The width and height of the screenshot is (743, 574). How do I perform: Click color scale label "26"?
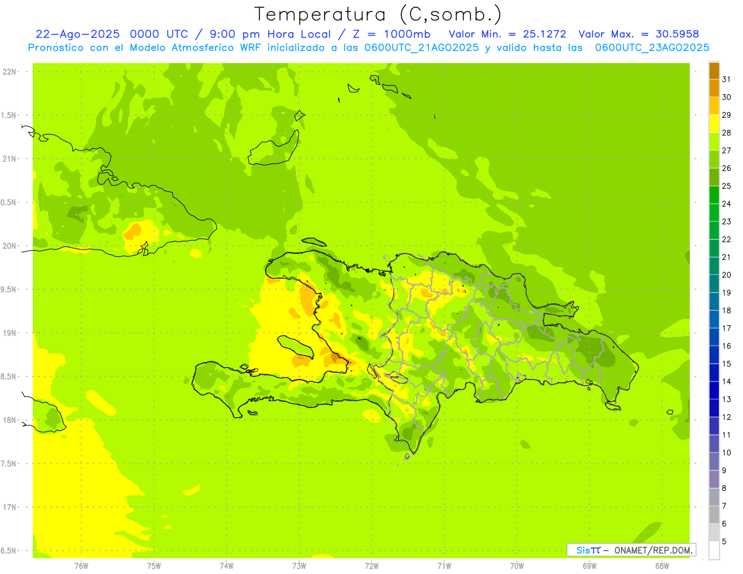pyautogui.click(x=727, y=168)
